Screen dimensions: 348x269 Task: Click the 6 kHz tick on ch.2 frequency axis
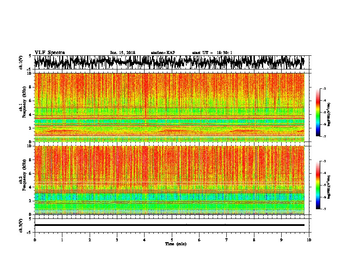pyautogui.click(x=31, y=174)
